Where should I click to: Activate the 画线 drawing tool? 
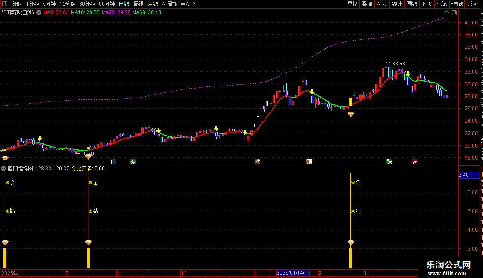(x=412, y=4)
